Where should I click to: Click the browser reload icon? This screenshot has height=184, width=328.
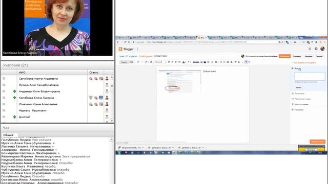pyautogui.click(x=125, y=42)
